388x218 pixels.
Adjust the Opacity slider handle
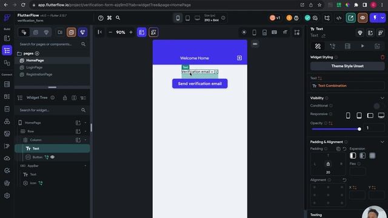pos(360,129)
